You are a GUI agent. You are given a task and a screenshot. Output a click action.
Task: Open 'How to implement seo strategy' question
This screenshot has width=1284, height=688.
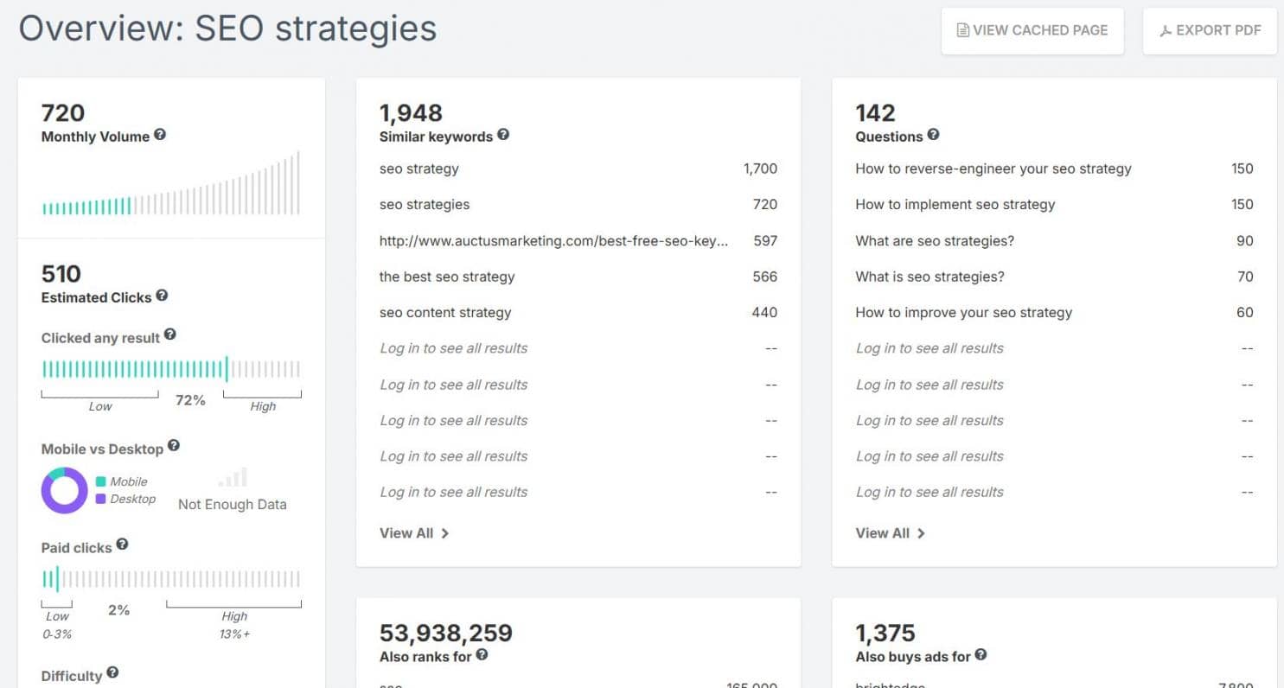[x=955, y=205]
